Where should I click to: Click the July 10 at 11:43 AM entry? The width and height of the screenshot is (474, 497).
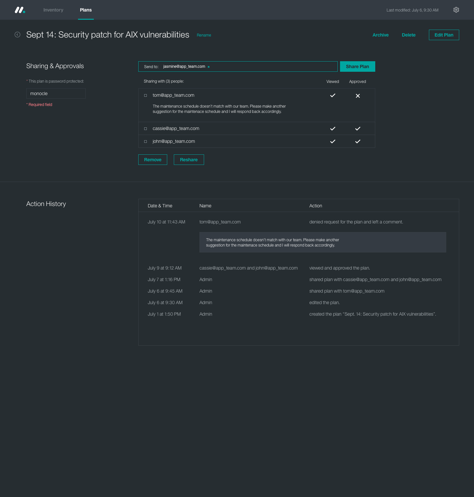tap(167, 222)
